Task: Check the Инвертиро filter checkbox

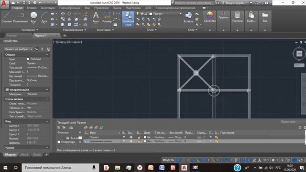Action: point(59,142)
